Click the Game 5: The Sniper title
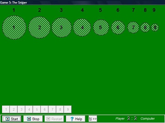 pos(13,2)
